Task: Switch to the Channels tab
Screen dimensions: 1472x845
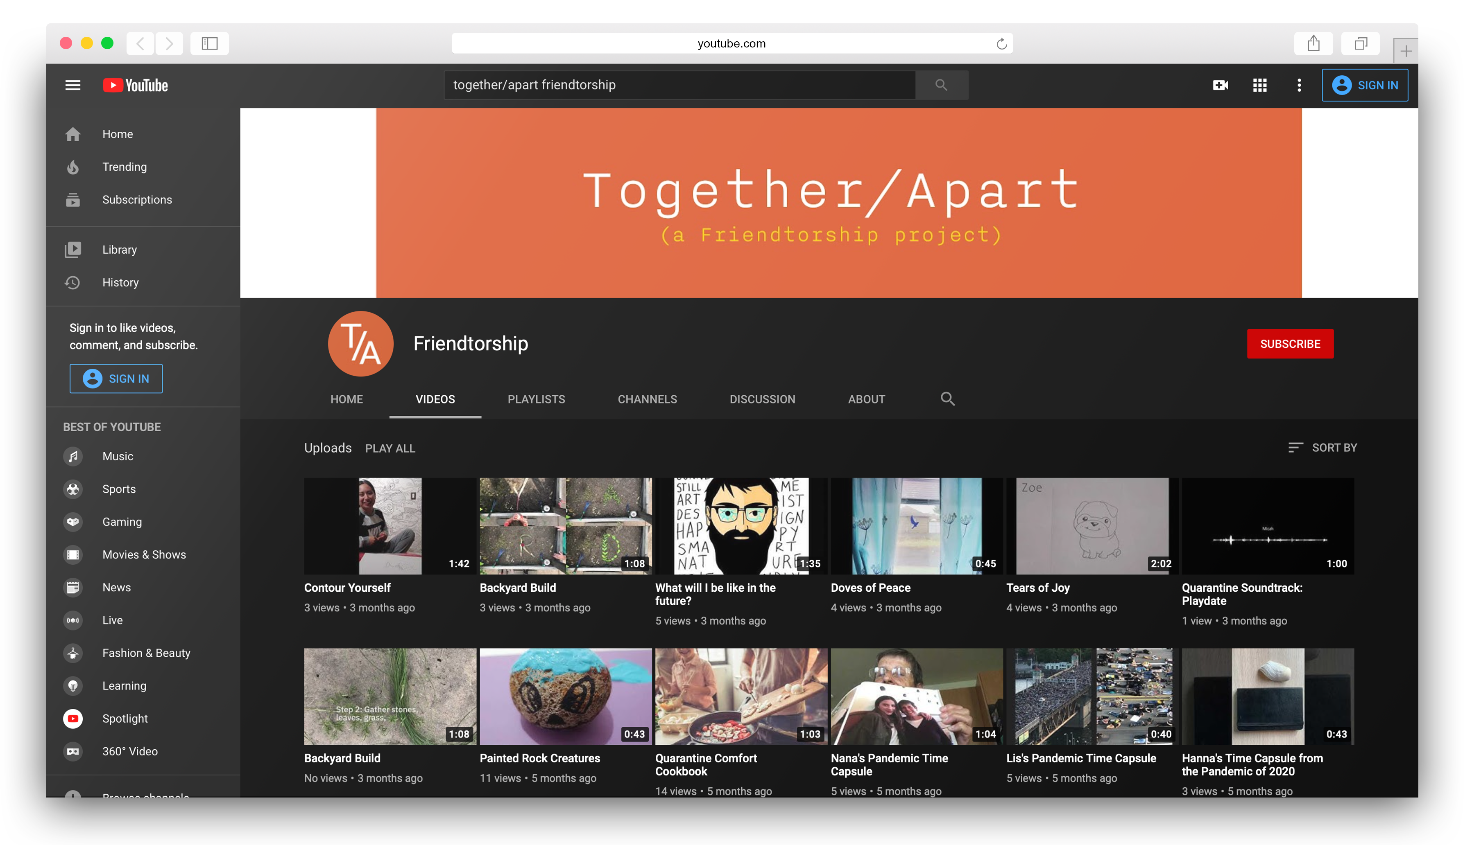Action: pyautogui.click(x=647, y=399)
